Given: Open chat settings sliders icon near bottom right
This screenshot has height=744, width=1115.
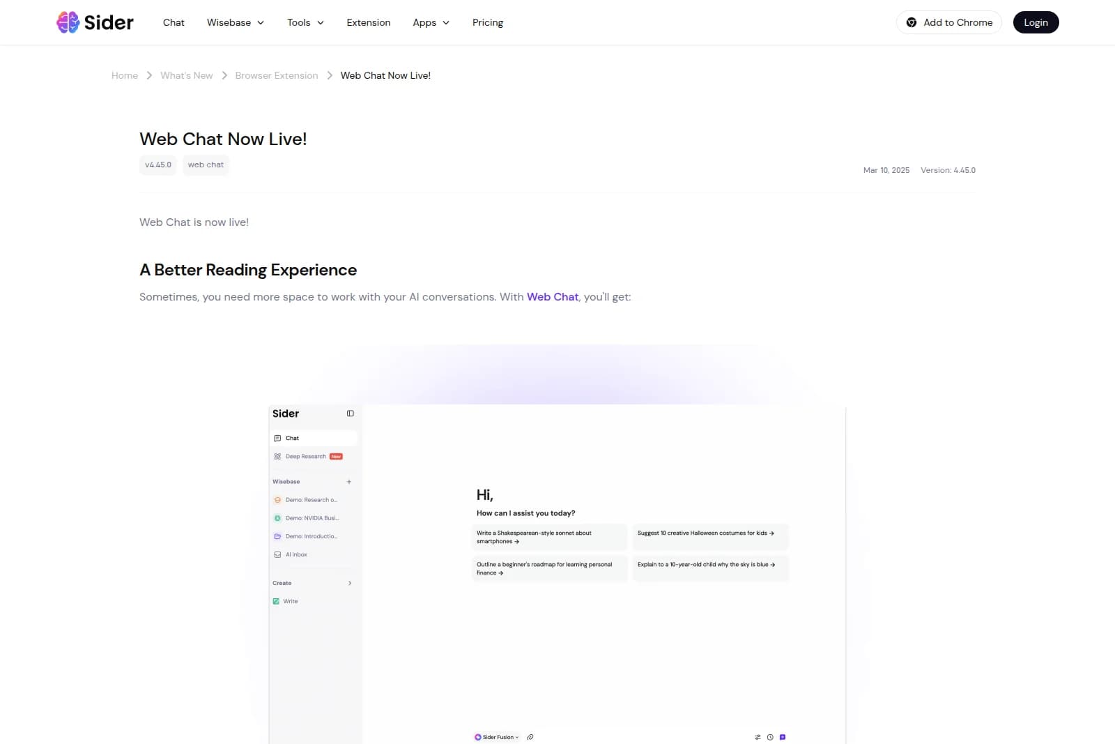Looking at the screenshot, I should click(758, 737).
